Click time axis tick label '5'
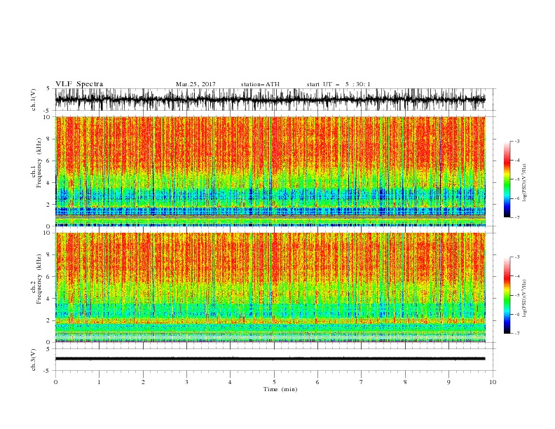Viewport: 555px width, 429px height. point(274,382)
